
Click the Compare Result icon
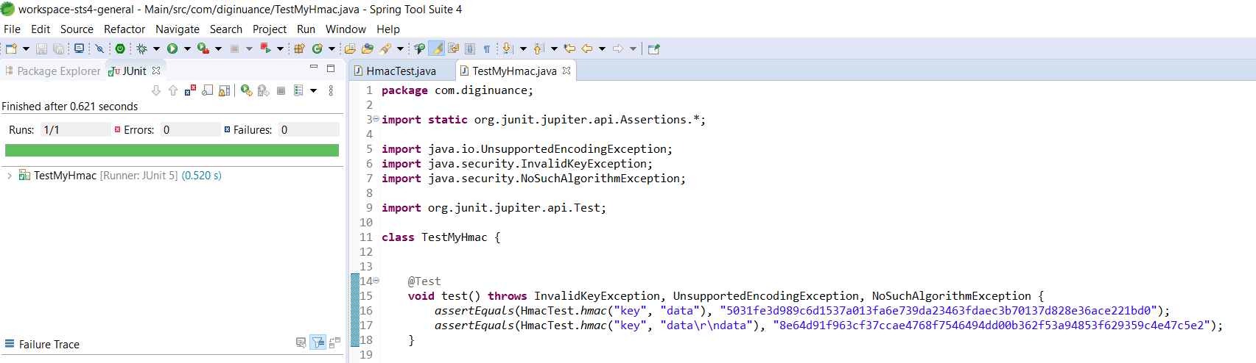pyautogui.click(x=334, y=342)
